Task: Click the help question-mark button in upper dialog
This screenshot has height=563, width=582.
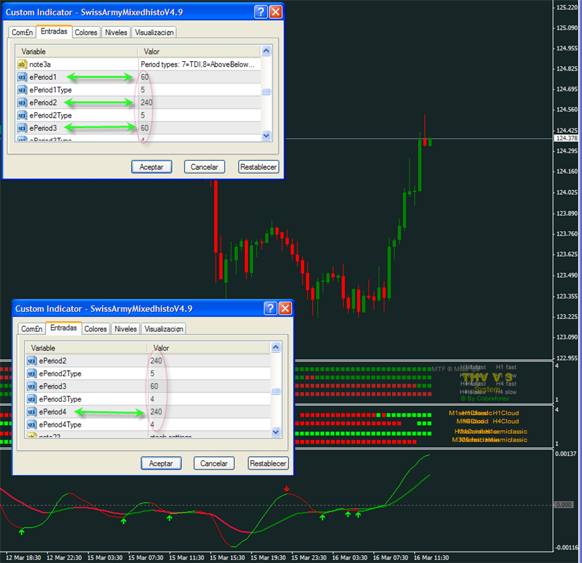Action: point(261,12)
